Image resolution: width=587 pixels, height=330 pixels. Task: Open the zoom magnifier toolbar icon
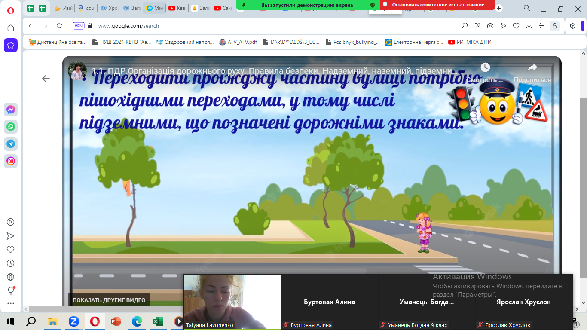(x=465, y=26)
